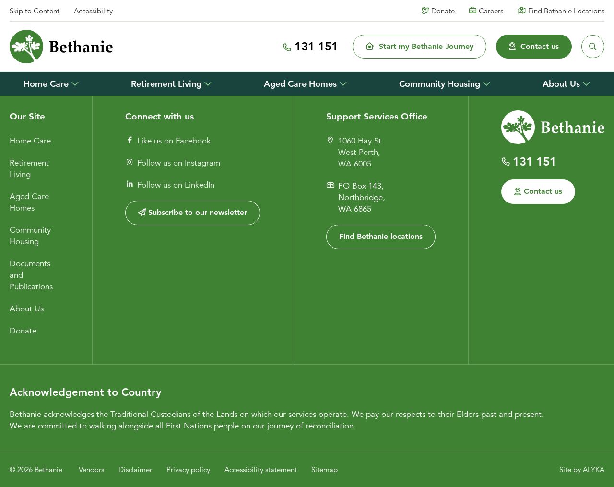
Task: Click Follow us on LinkedIn link
Action: (x=176, y=185)
